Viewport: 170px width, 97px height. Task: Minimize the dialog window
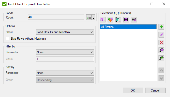pos(140,4)
